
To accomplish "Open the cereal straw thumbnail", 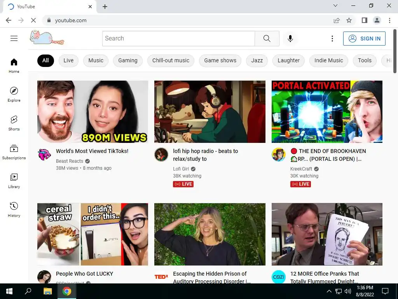I will pos(93,234).
